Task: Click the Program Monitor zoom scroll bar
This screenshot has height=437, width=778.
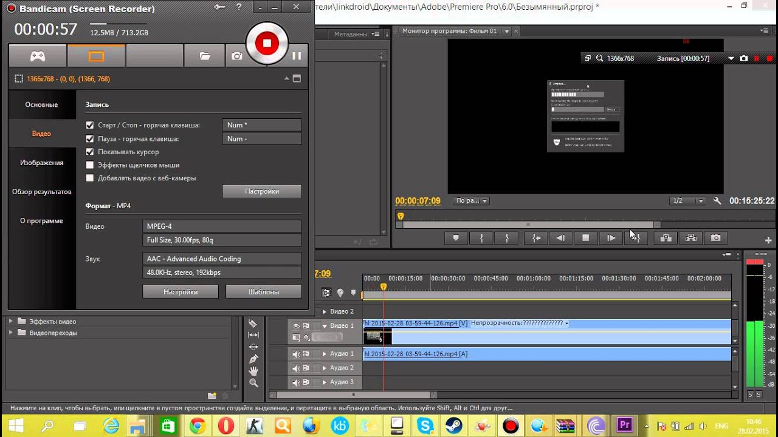Action: pos(528,225)
